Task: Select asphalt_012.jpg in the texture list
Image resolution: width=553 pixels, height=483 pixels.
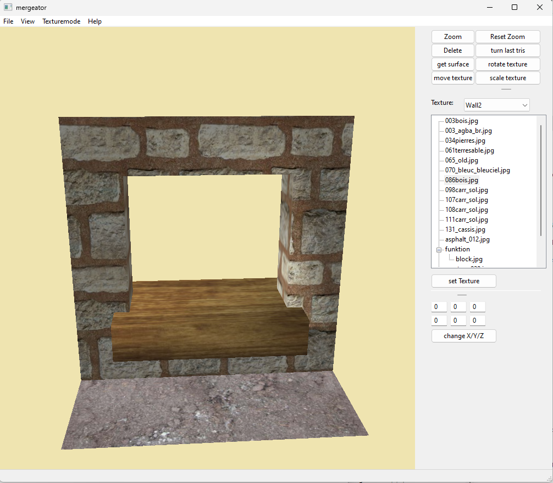Action: click(467, 239)
